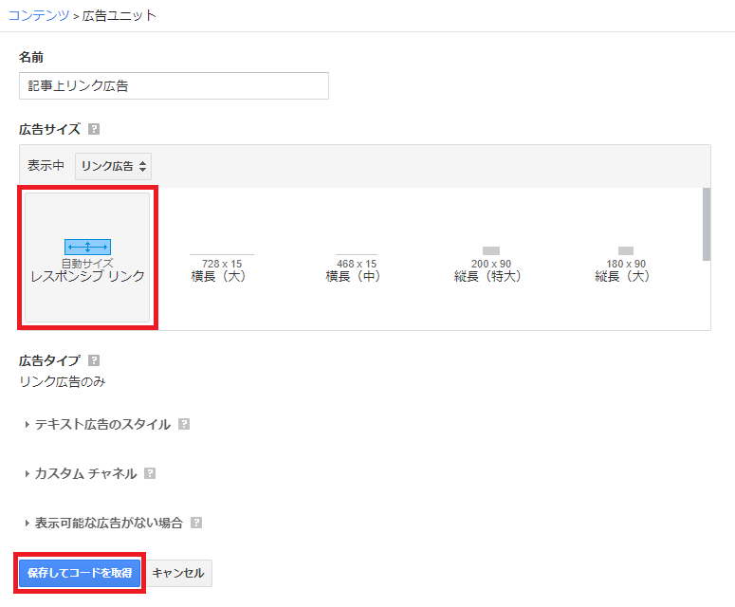Click 保存してコードを取得 button

80,573
